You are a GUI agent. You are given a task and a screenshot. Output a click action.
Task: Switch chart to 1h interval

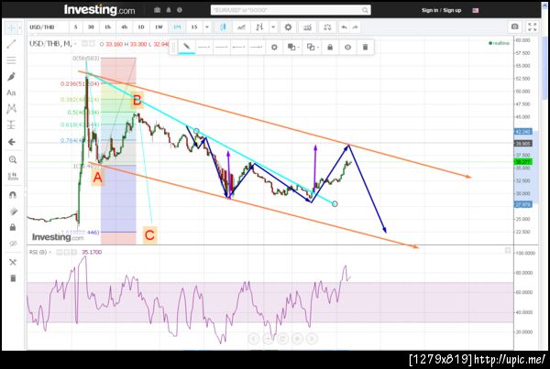coord(107,27)
